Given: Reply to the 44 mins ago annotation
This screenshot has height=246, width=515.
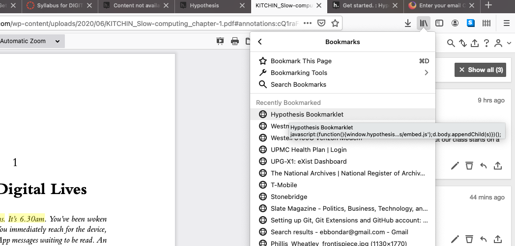Looking at the screenshot, I should point(483,240).
